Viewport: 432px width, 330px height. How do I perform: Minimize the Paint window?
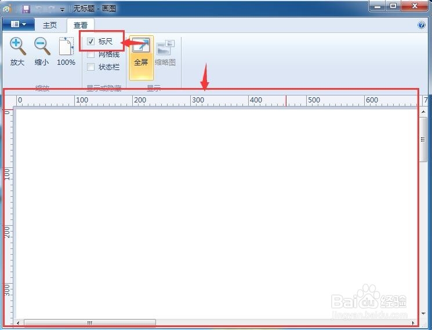point(377,6)
